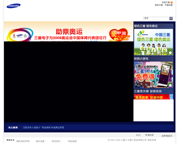
Task: Submit search with the arrow button
Action: point(171,18)
